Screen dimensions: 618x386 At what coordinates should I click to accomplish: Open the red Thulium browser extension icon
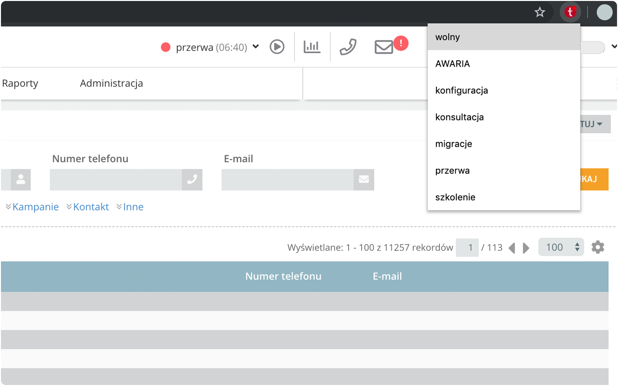pos(570,13)
